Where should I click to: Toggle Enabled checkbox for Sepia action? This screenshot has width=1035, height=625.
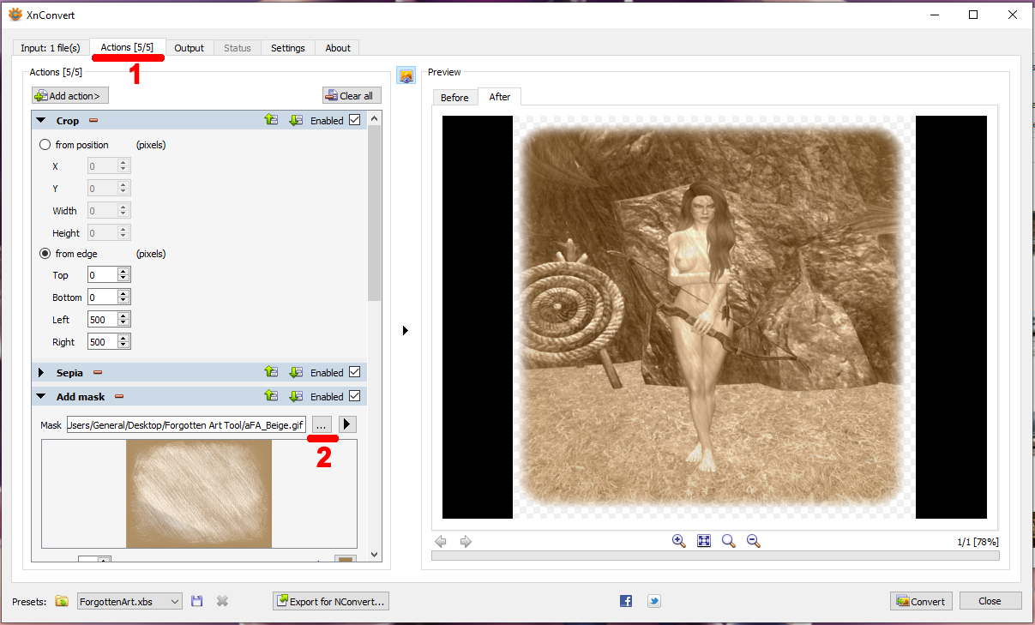(355, 372)
